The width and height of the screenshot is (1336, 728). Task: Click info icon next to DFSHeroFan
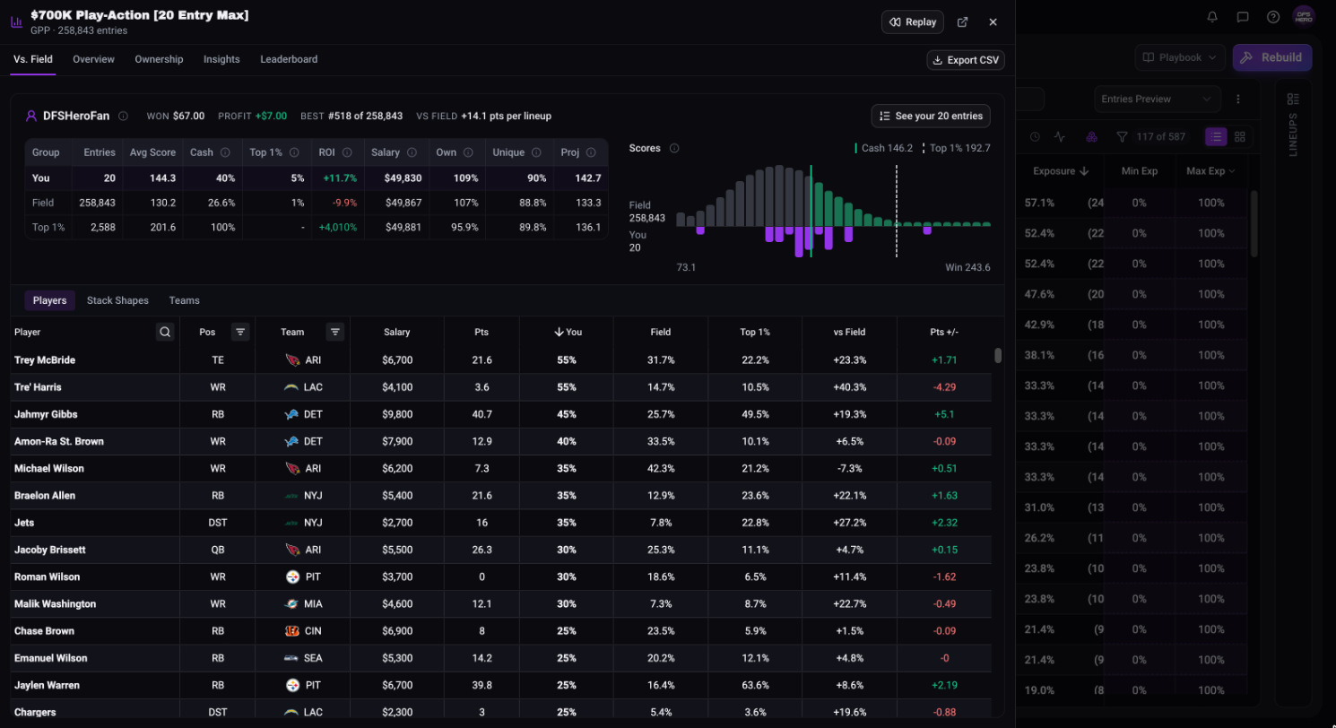click(x=123, y=116)
